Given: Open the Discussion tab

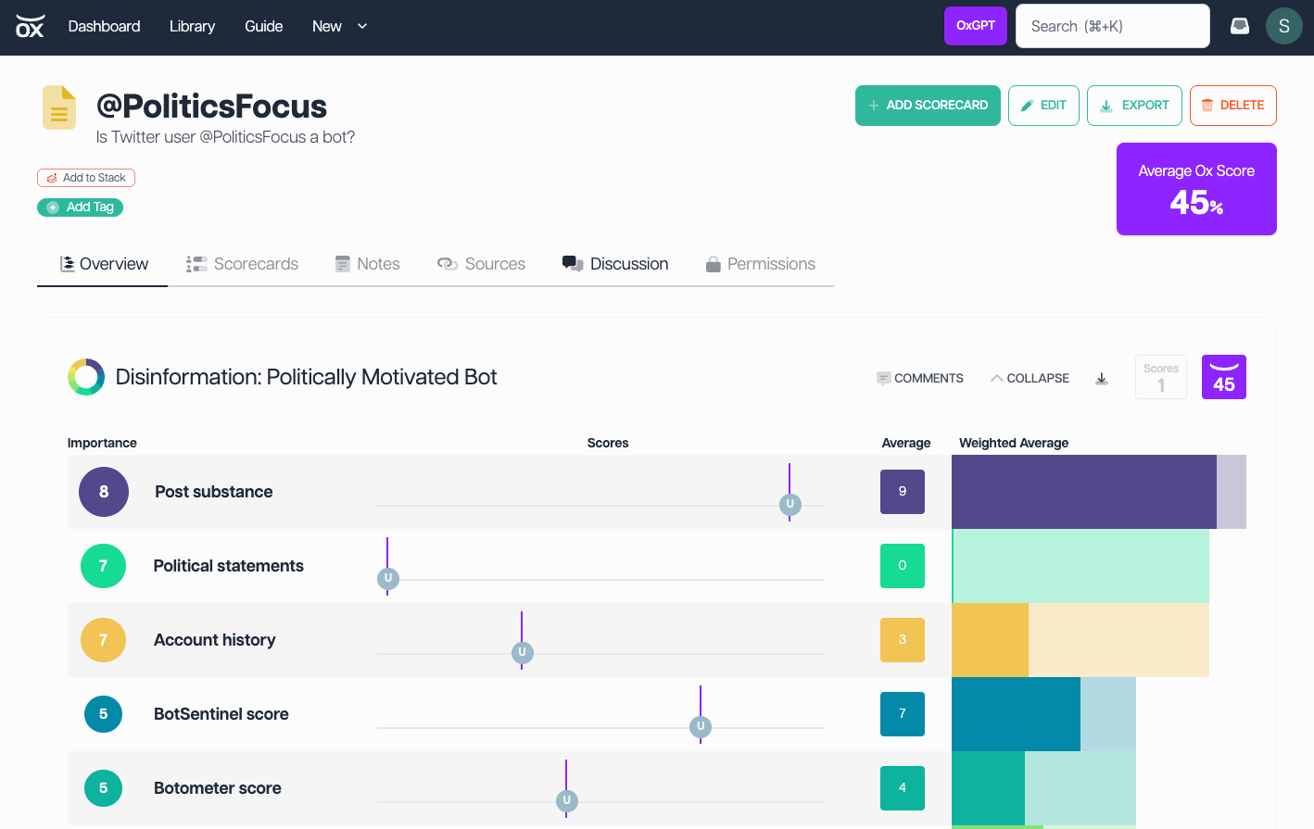Looking at the screenshot, I should click(615, 264).
